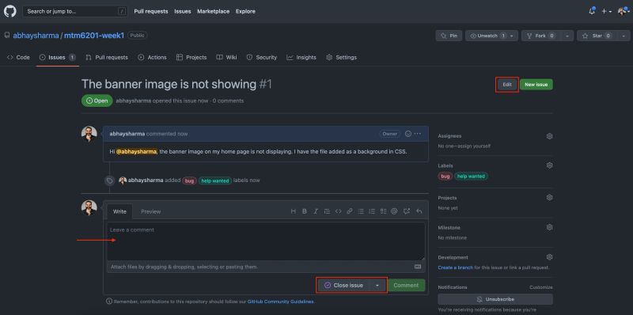Switch to the Preview tab
633x315 pixels.
151,211
